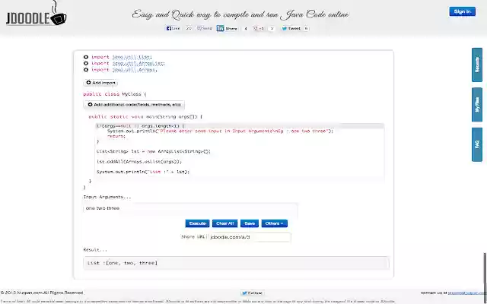Remove the java.util.Arrays import
487x304 pixels.
(86, 70)
